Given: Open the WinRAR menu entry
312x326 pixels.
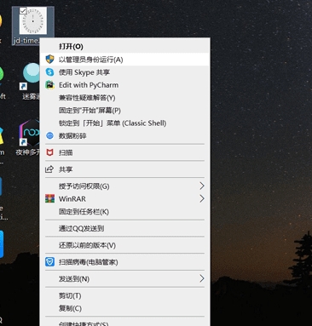Looking at the screenshot, I should tap(125, 198).
